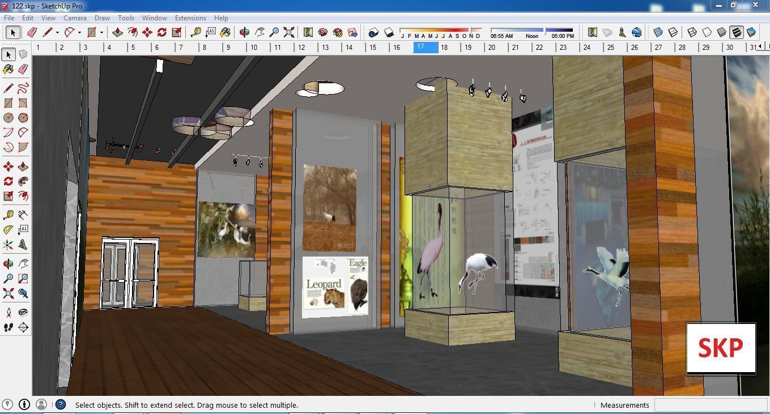Select the 3D Text tool in left palette
The image size is (770, 414).
[x=23, y=245]
